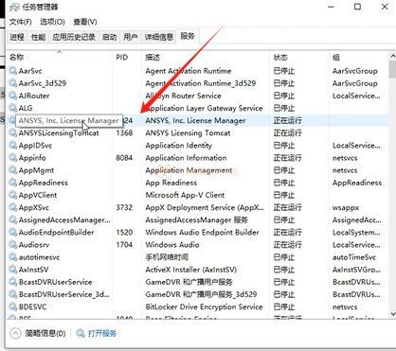Select the ANSYS Licensing Tomcat description
The image size is (396, 351).
(188, 132)
